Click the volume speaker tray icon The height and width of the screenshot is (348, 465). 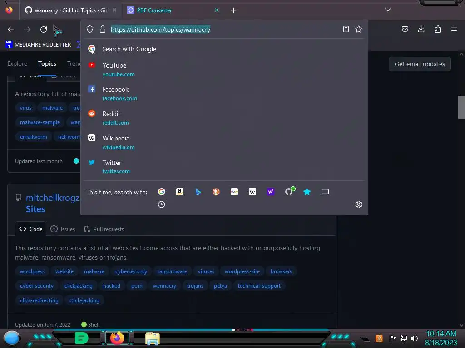coord(415,338)
